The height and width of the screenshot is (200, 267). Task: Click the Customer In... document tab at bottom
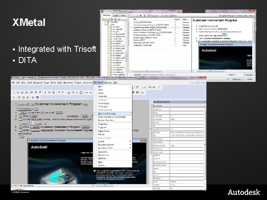[19, 189]
